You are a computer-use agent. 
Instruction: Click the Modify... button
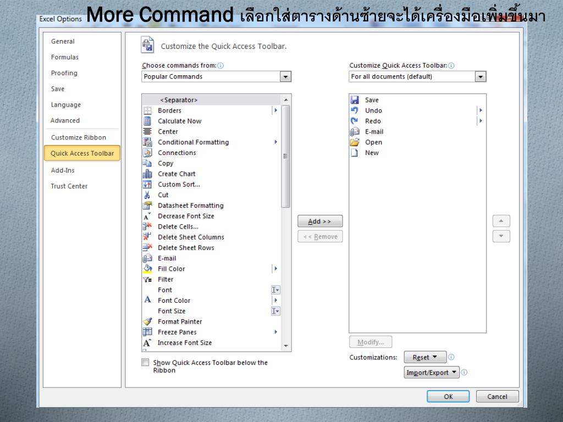tap(371, 342)
